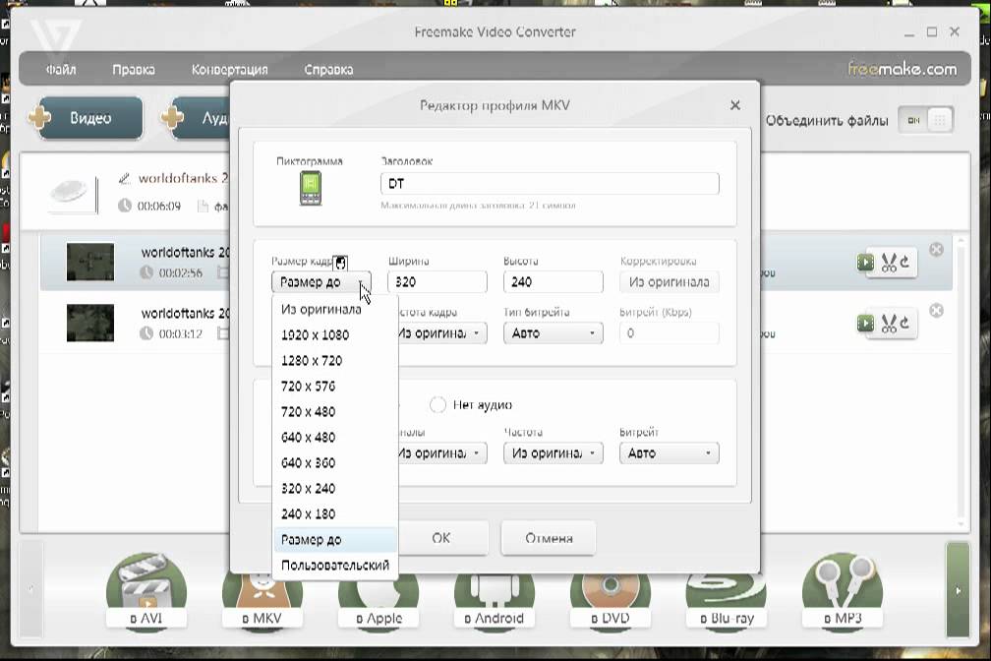Open the bitrate type 'Авто' dropdown
Viewport: 991px width, 661px height.
click(x=553, y=333)
